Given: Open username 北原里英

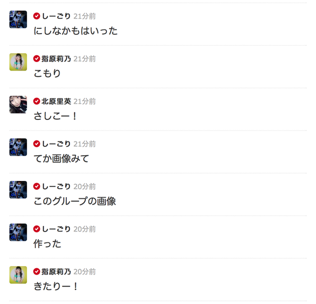Looking at the screenshot, I should [56, 101].
